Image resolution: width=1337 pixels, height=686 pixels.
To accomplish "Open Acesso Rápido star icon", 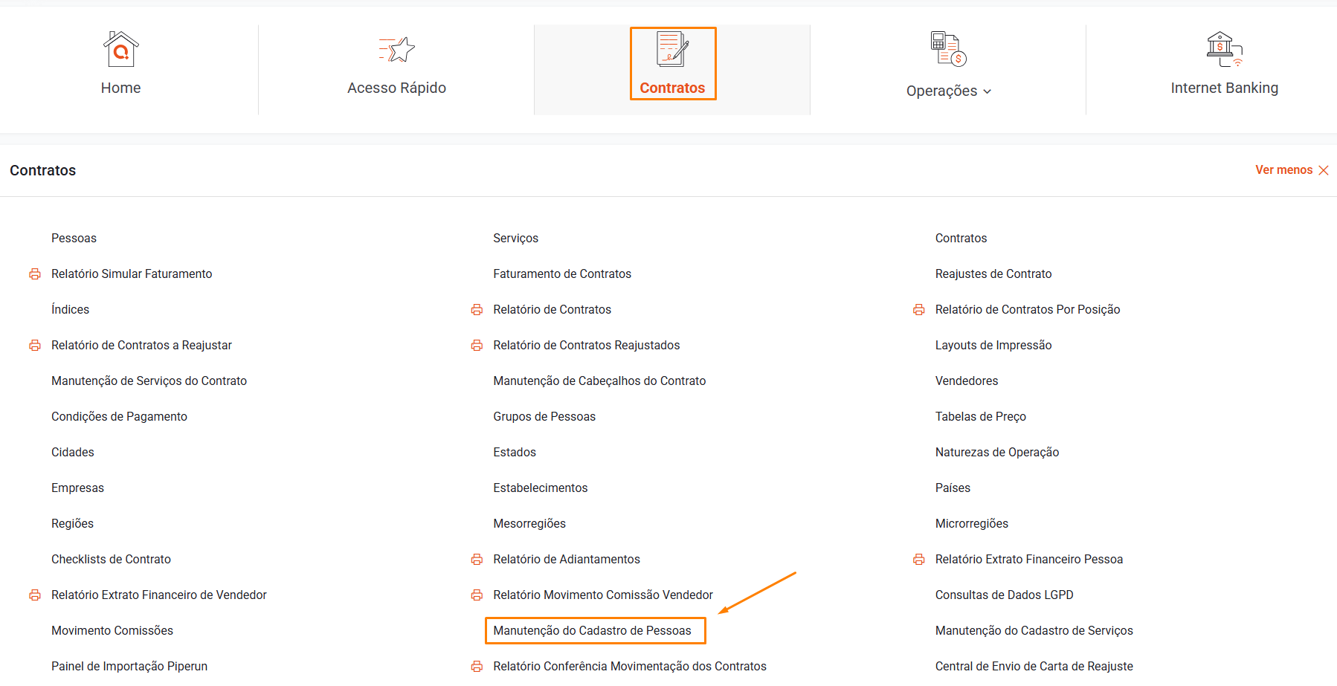I will tap(396, 50).
